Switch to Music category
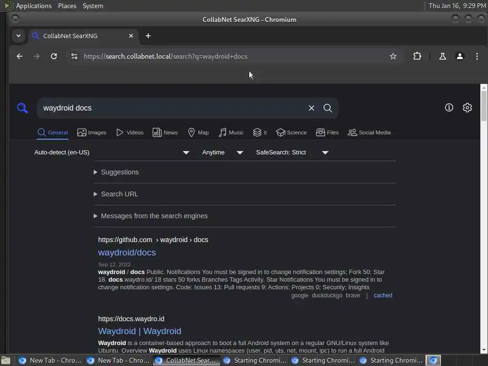488x366 pixels. point(231,132)
